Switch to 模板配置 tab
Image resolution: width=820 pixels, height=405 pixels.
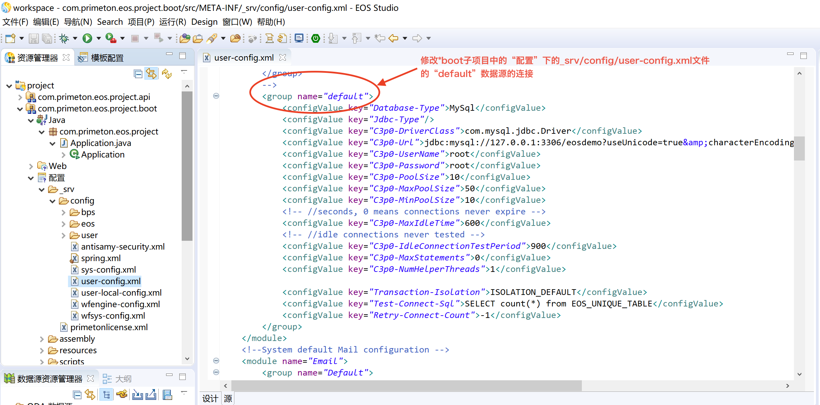point(107,58)
